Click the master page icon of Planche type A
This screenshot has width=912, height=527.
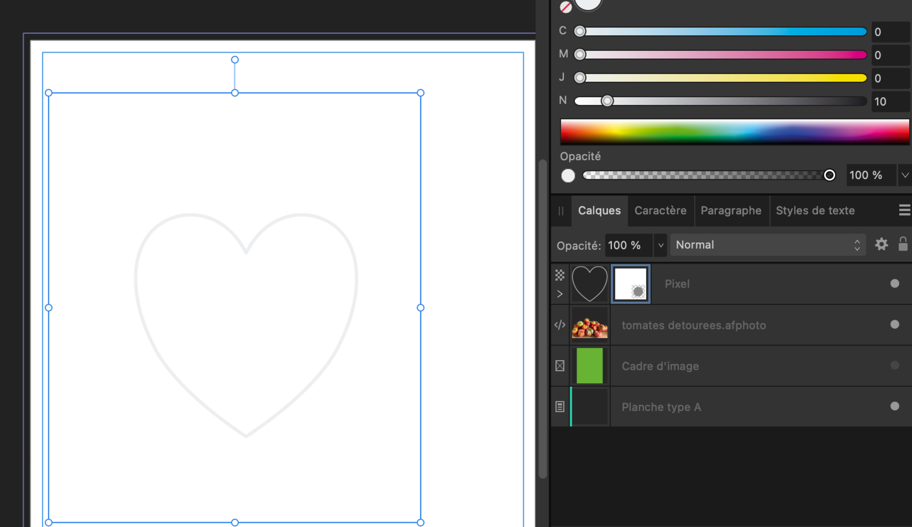click(560, 407)
